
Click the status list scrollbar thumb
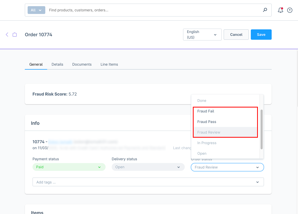(261, 129)
